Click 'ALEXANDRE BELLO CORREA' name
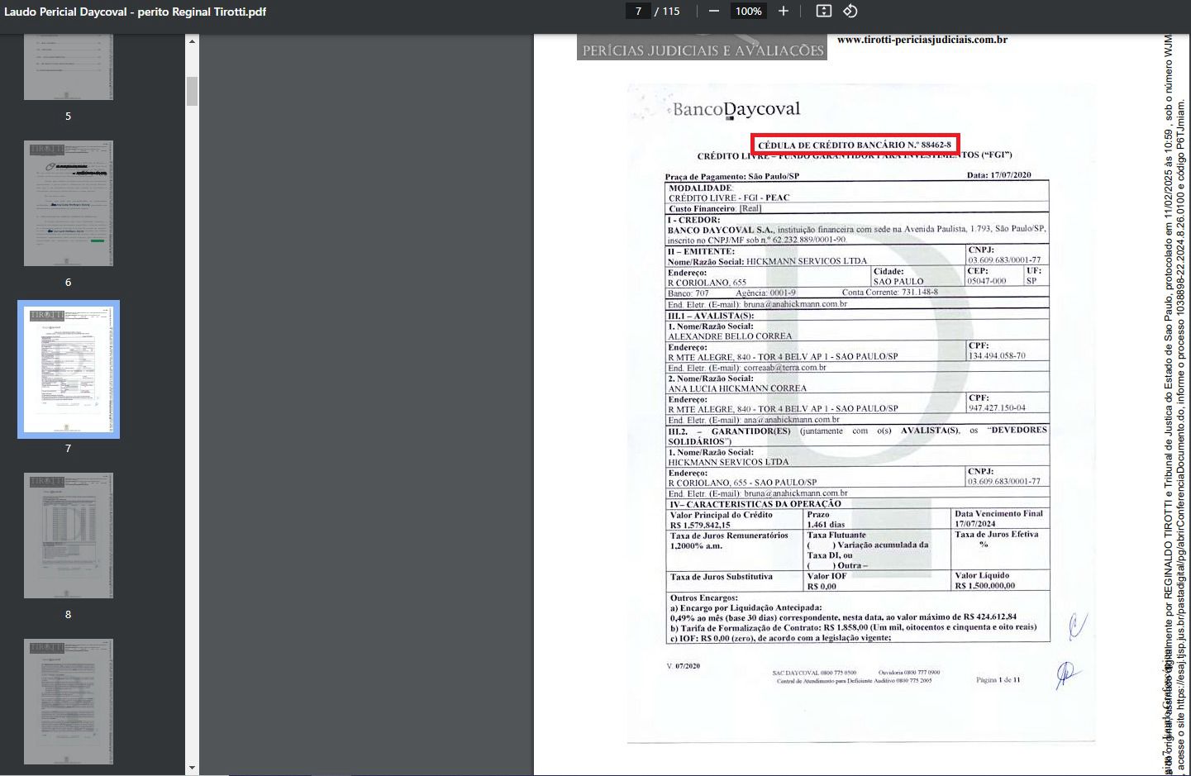The height and width of the screenshot is (776, 1191). click(x=730, y=336)
